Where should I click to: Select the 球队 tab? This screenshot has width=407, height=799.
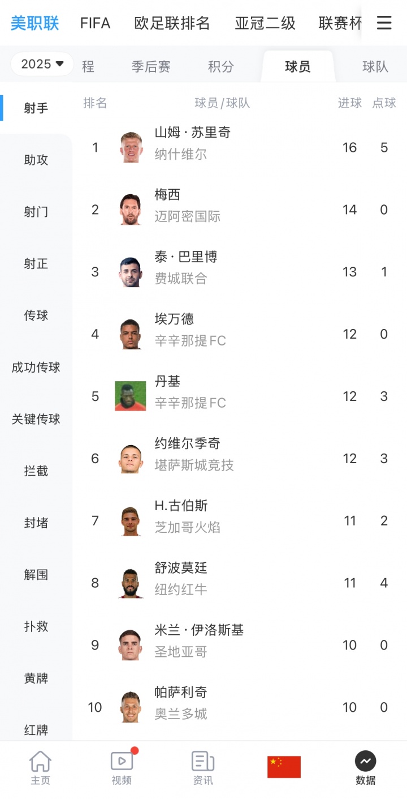tap(375, 67)
